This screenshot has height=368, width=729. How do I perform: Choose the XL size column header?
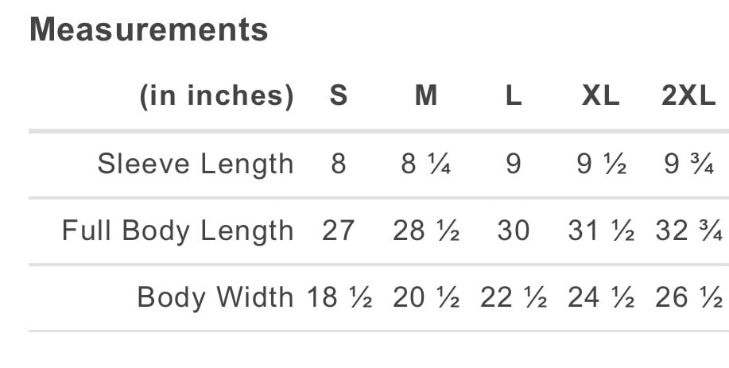coord(600,96)
